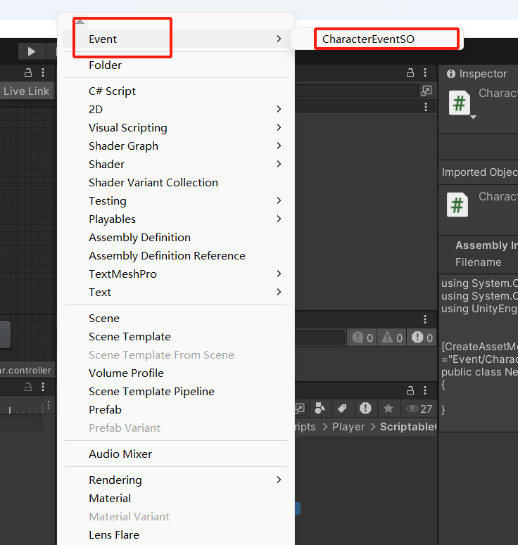Click the Search by Type shapes icon
Screen dimensions: 518x545
[320, 409]
